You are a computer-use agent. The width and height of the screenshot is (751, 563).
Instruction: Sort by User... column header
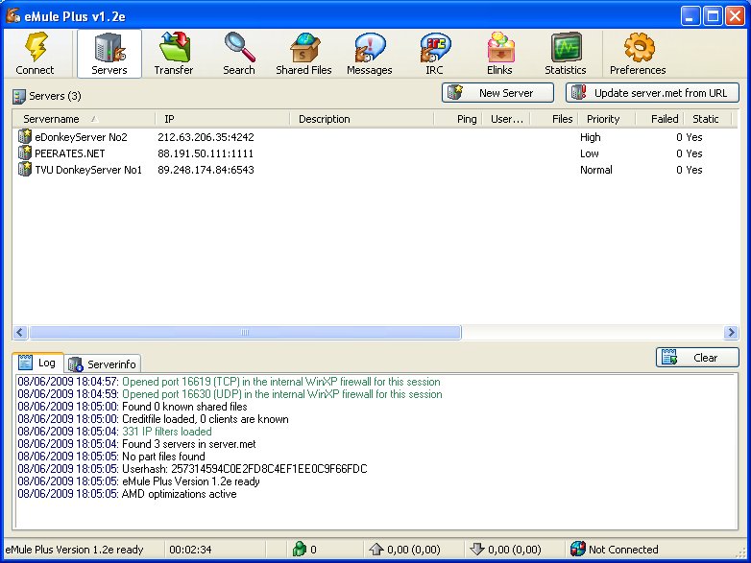(x=506, y=119)
